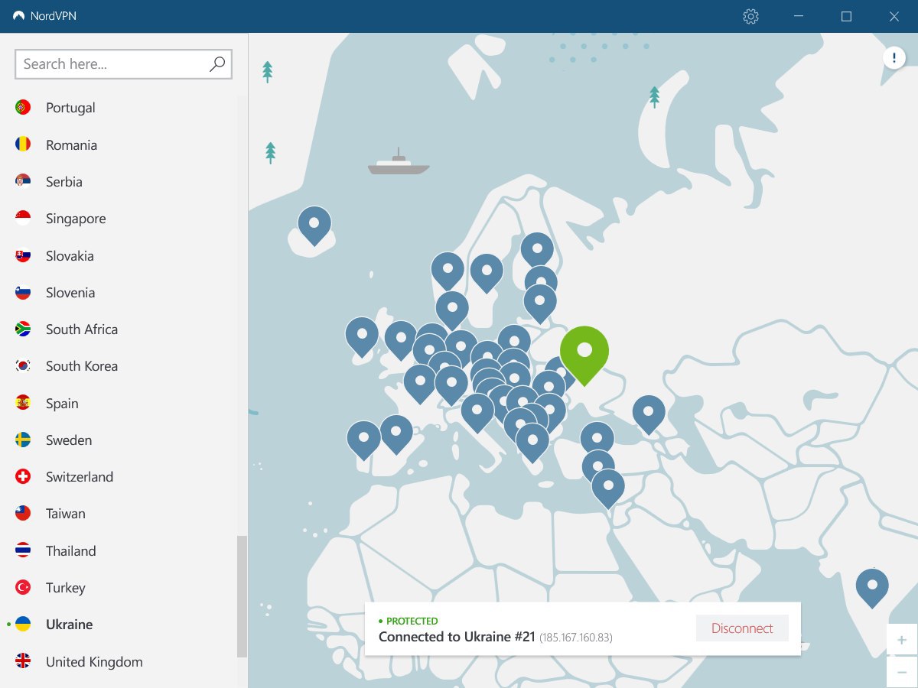Close the NordVPN window
918x688 pixels.
[894, 16]
